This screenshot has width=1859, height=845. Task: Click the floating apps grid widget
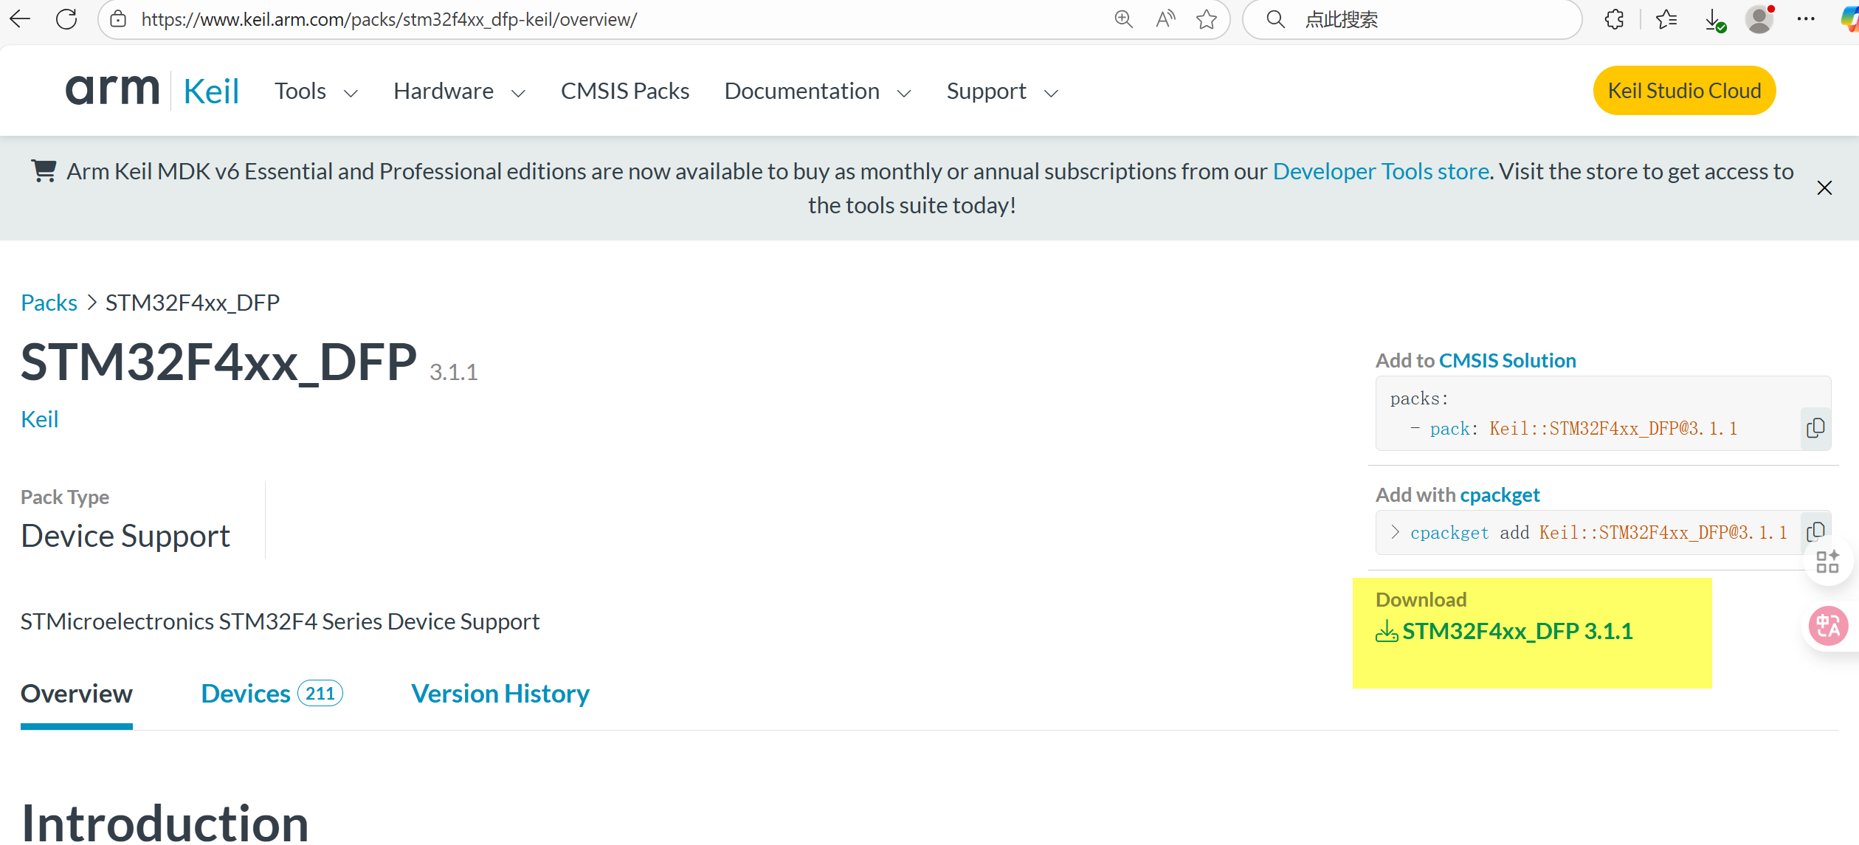[x=1828, y=562]
